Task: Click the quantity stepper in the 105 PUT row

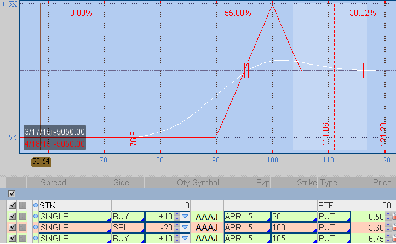Action: tap(177, 238)
